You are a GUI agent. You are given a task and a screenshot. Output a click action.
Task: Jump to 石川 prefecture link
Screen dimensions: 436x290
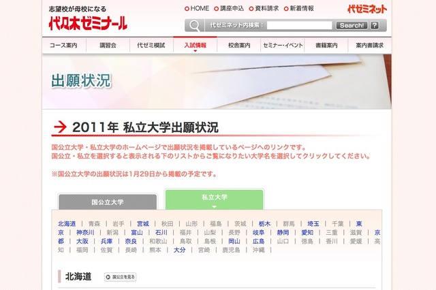coord(161,233)
